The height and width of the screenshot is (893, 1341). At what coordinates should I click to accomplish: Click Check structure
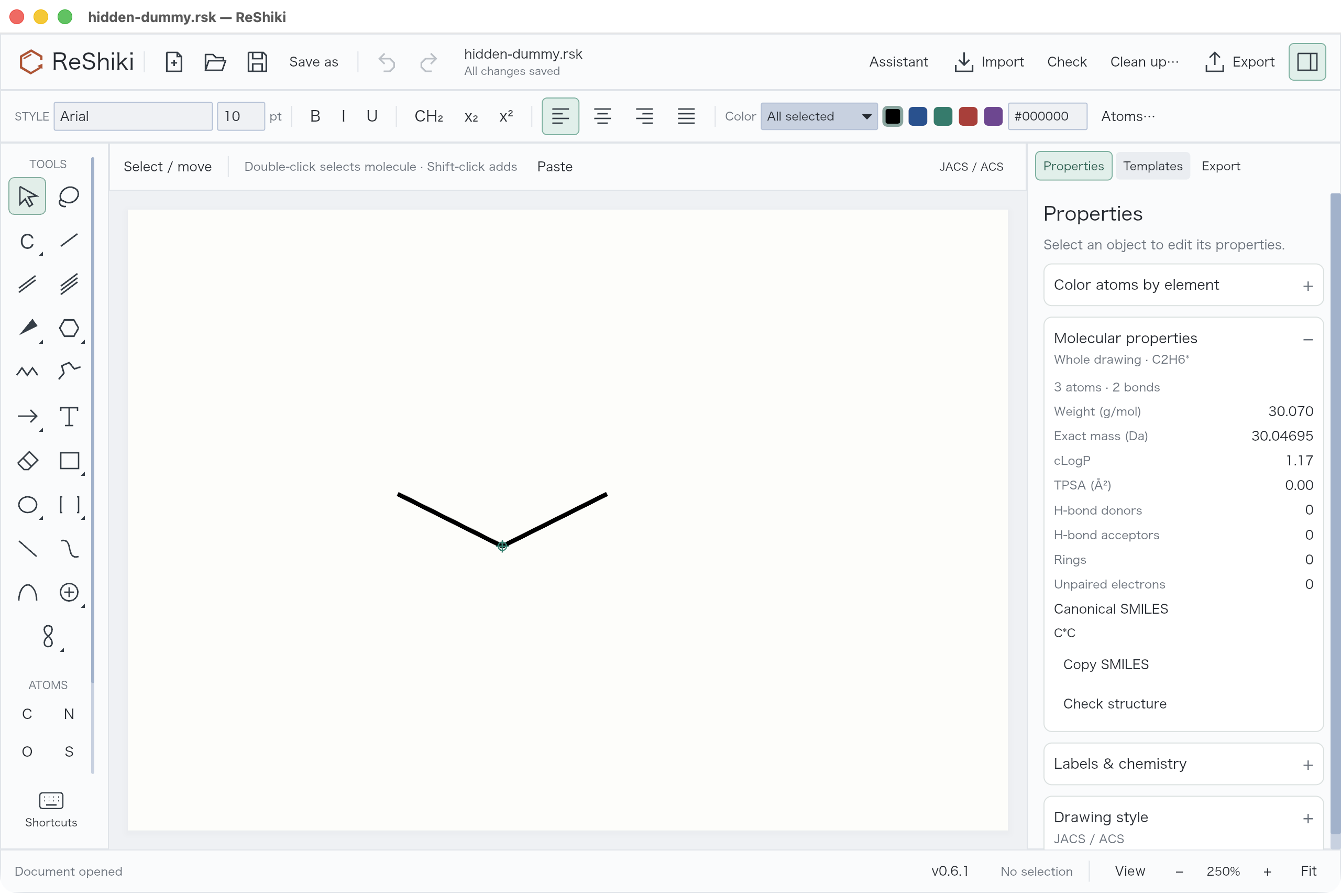pos(1115,703)
